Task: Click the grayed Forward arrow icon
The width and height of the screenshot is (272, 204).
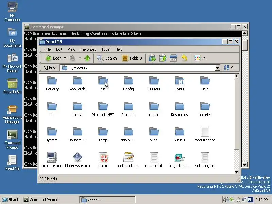Action: point(73,58)
